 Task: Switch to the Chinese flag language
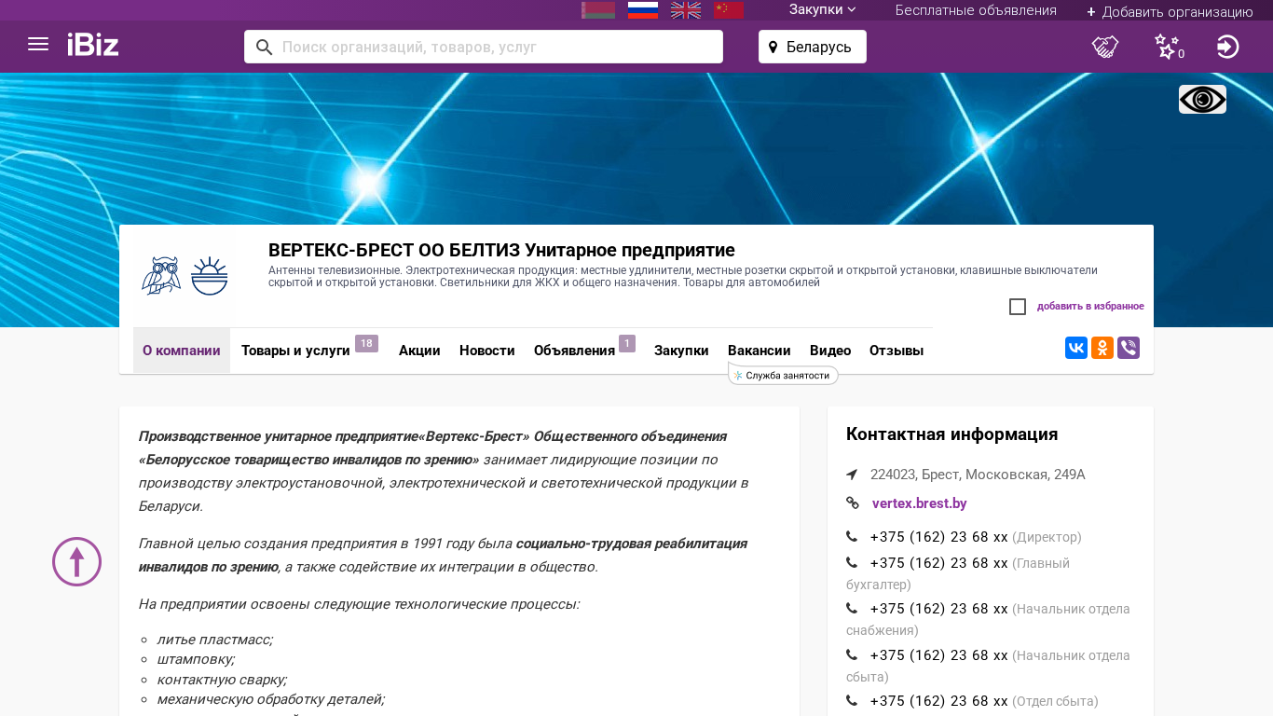729,10
